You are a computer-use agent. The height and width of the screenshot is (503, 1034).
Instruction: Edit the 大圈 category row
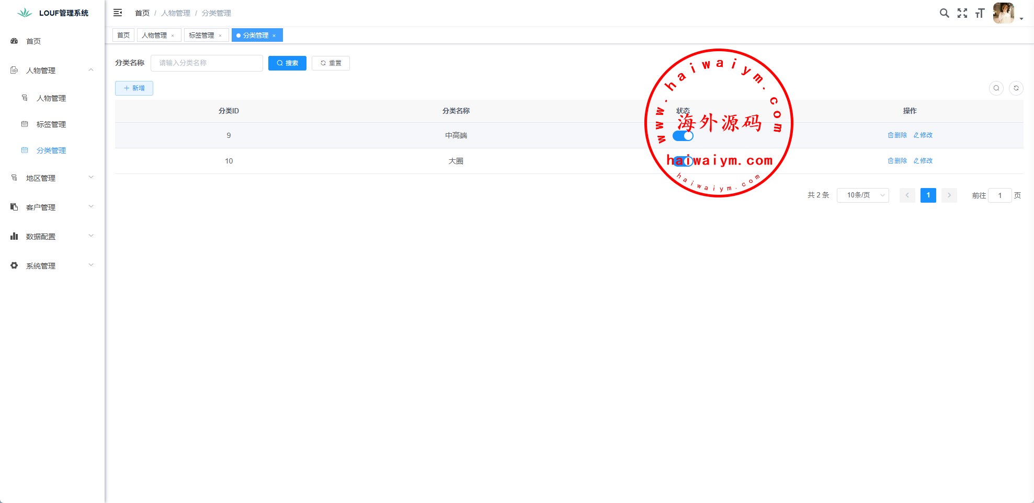923,161
